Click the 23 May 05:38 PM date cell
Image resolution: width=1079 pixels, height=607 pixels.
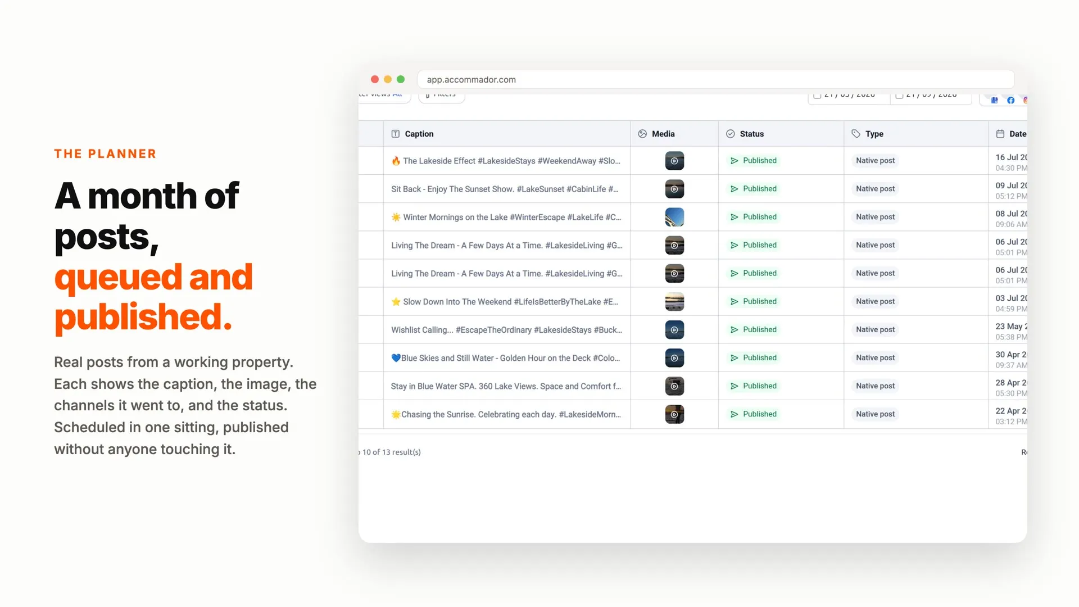click(x=1011, y=332)
